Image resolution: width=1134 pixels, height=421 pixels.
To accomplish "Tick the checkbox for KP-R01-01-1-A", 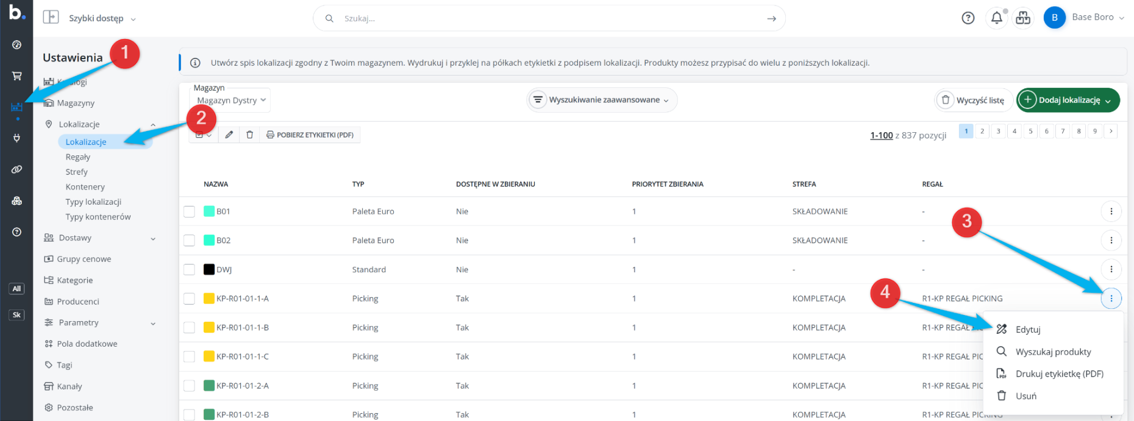I will 190,299.
